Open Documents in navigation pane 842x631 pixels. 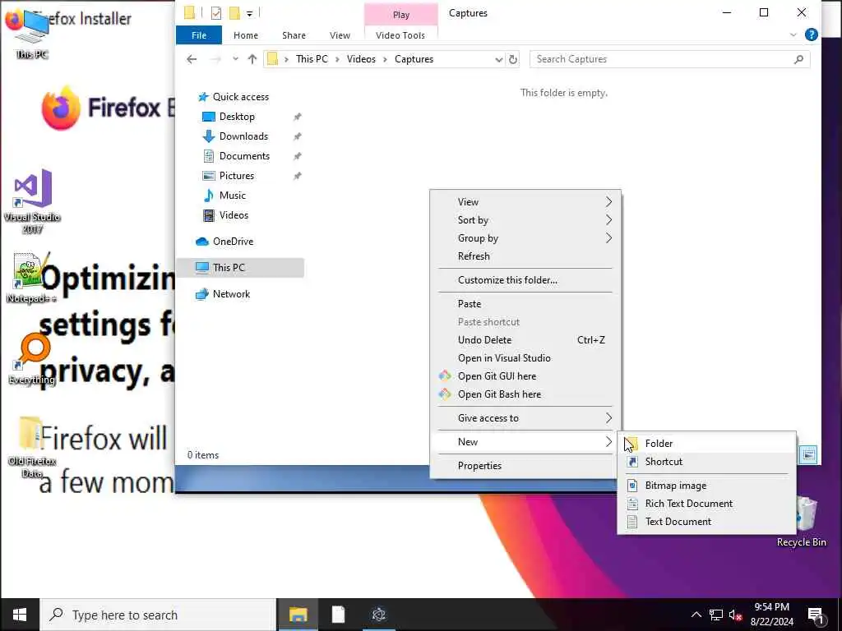(244, 156)
